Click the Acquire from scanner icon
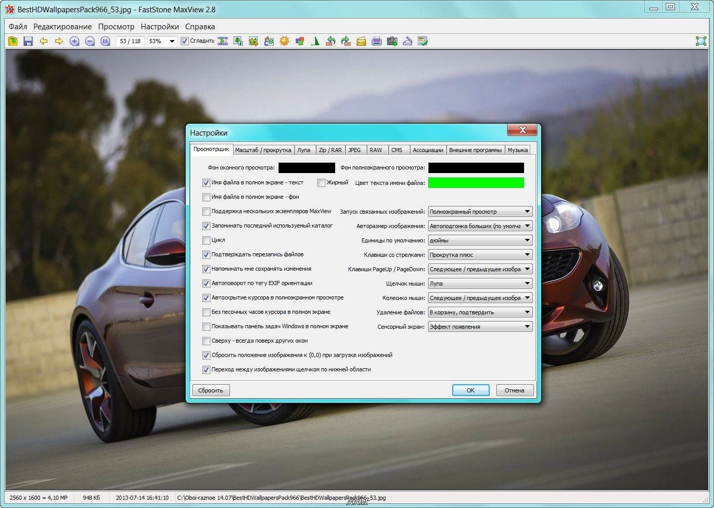This screenshot has height=508, width=714. [408, 41]
